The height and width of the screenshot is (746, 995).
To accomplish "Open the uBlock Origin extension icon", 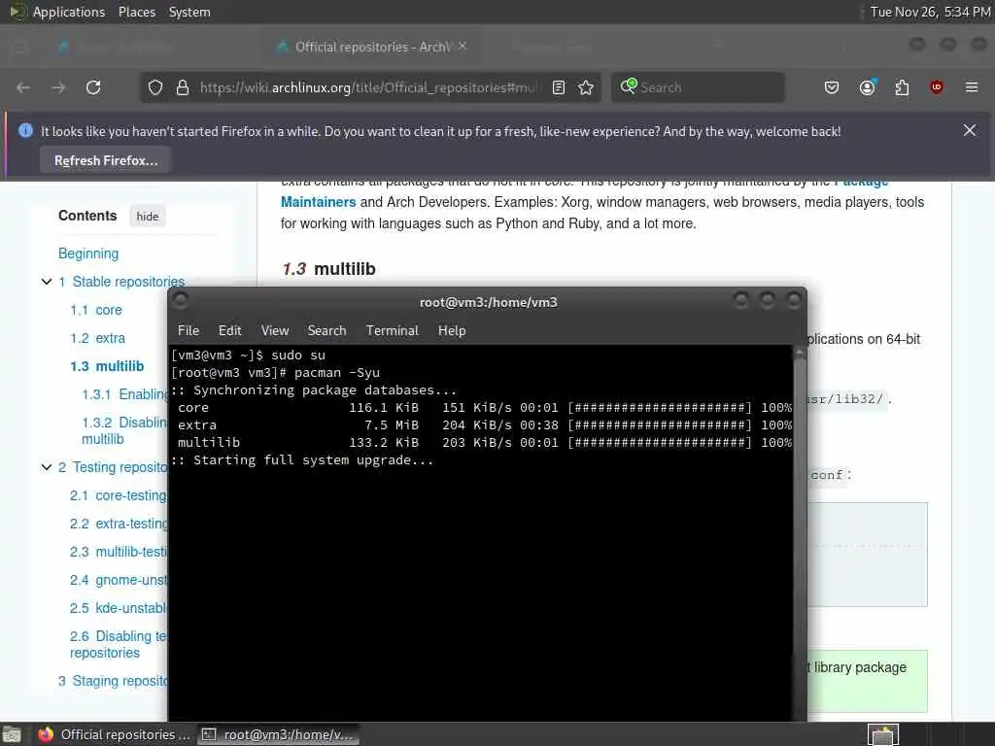I will [x=937, y=87].
